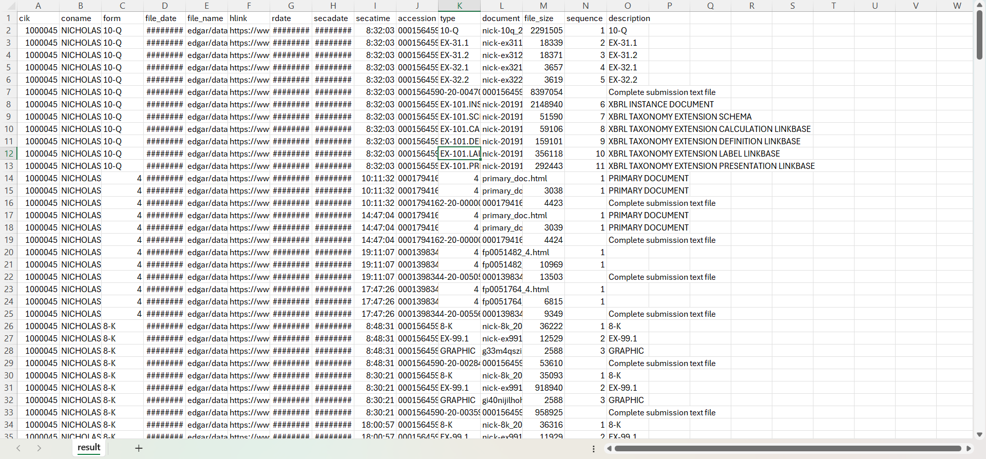Click hlink cell in row 2
Image resolution: width=986 pixels, height=459 pixels.
[249, 30]
